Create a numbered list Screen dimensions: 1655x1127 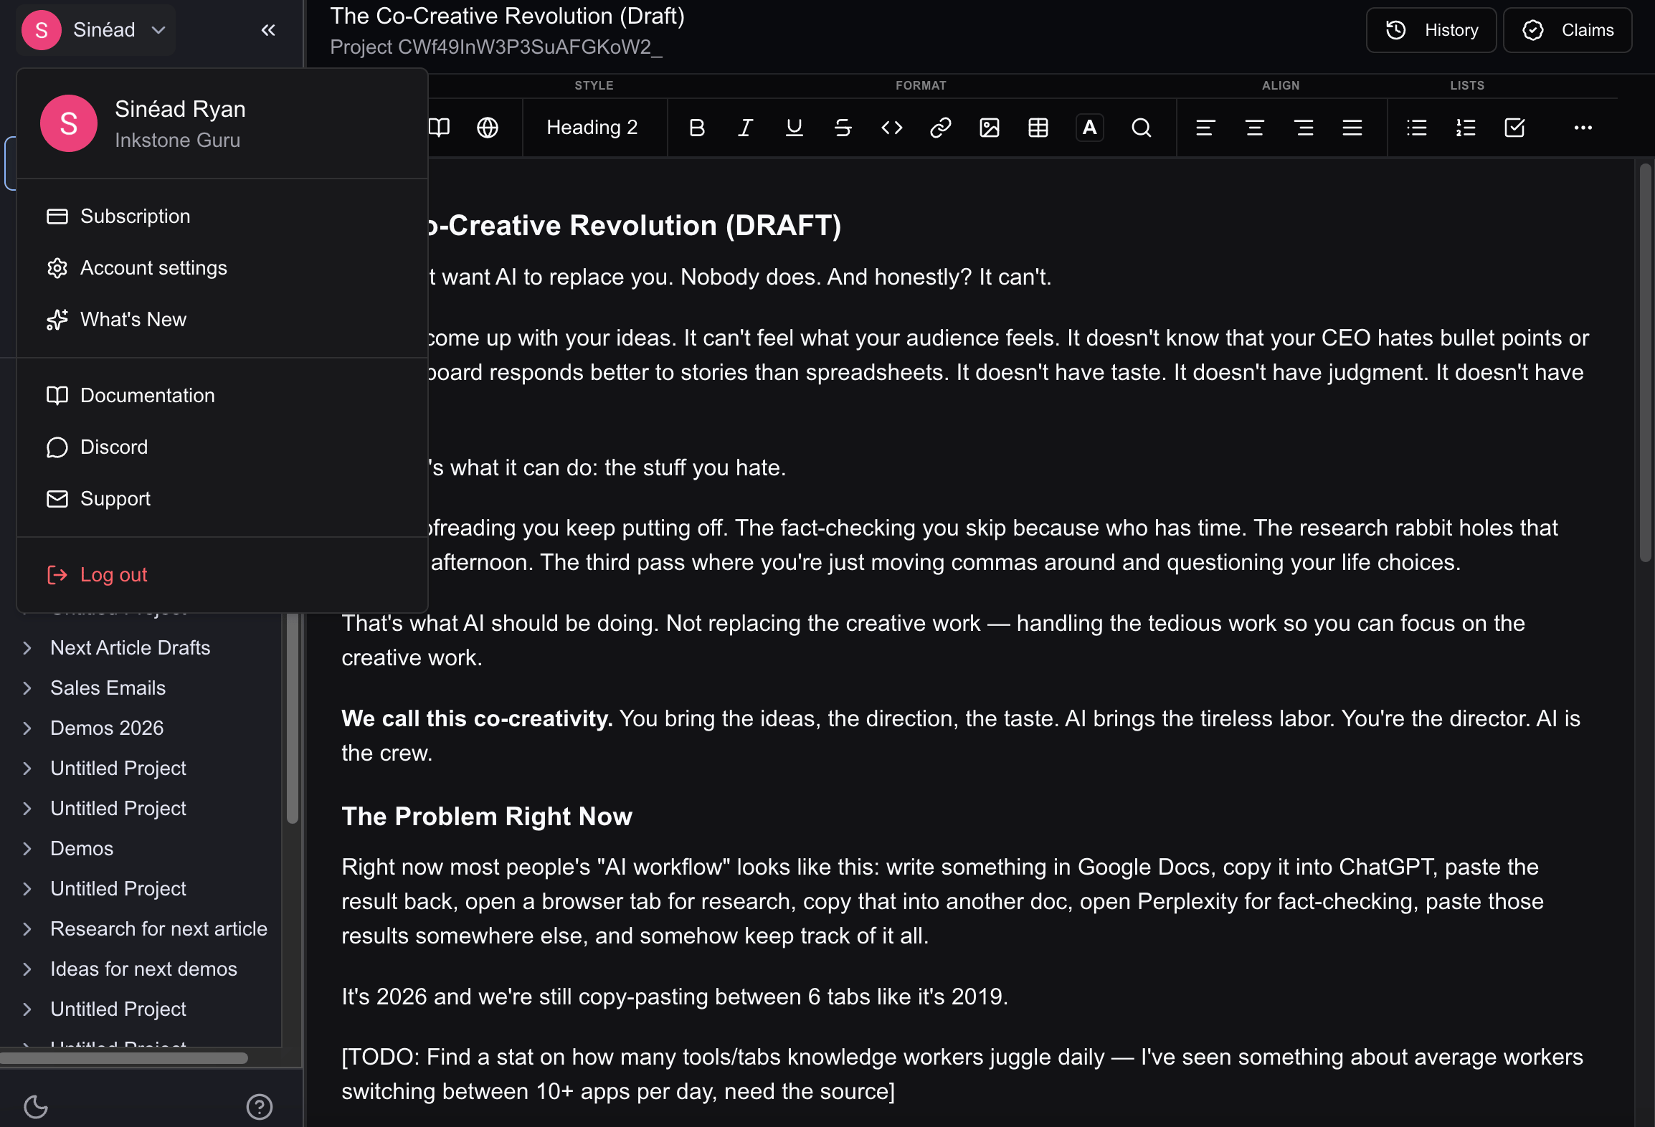1466,128
